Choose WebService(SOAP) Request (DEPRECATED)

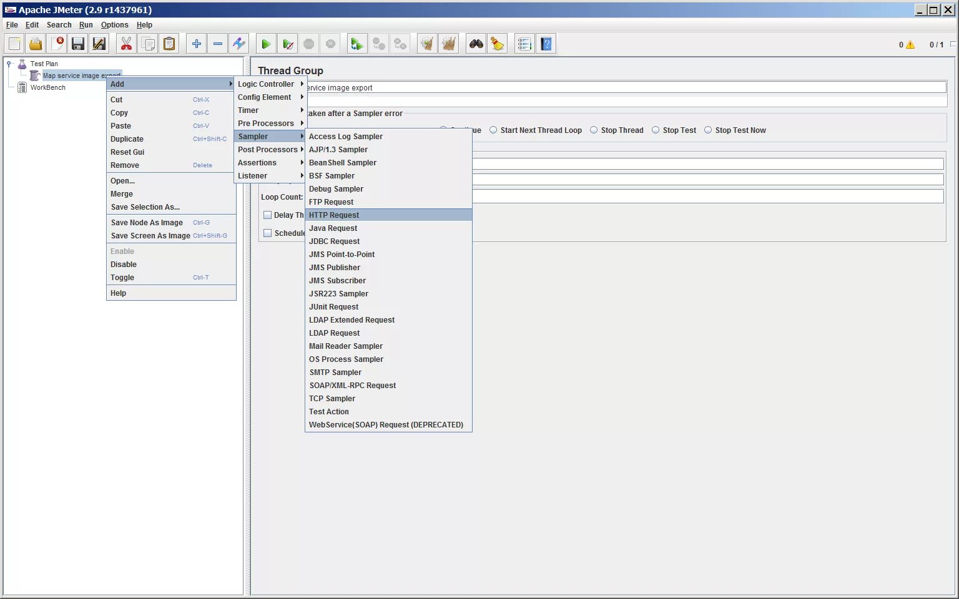(x=388, y=424)
